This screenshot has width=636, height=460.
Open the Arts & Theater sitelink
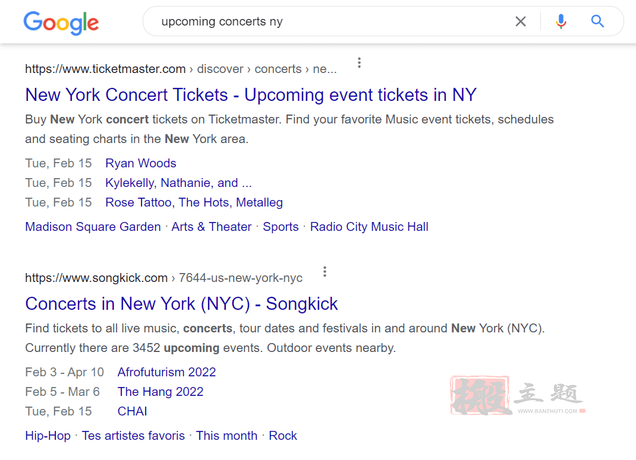pos(212,227)
